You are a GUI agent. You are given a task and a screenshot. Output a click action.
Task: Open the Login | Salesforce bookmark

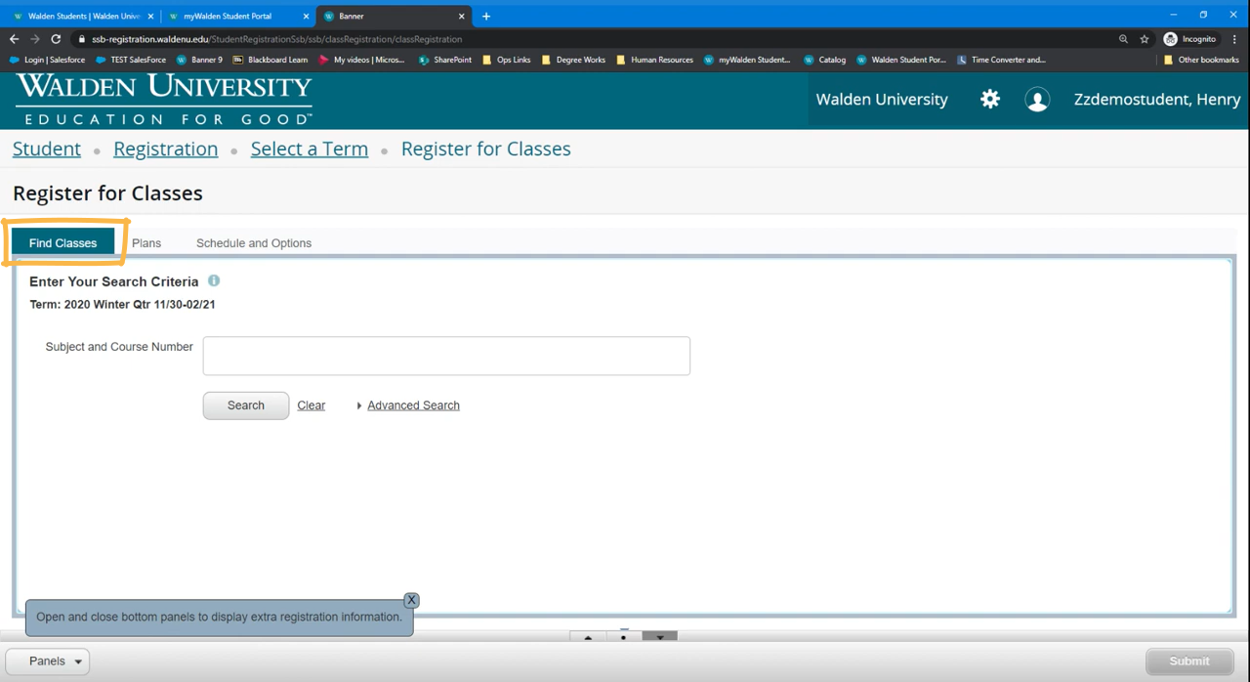(48, 60)
